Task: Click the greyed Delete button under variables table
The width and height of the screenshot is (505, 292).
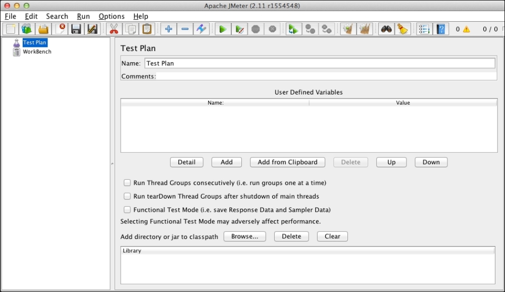Action: coord(351,162)
